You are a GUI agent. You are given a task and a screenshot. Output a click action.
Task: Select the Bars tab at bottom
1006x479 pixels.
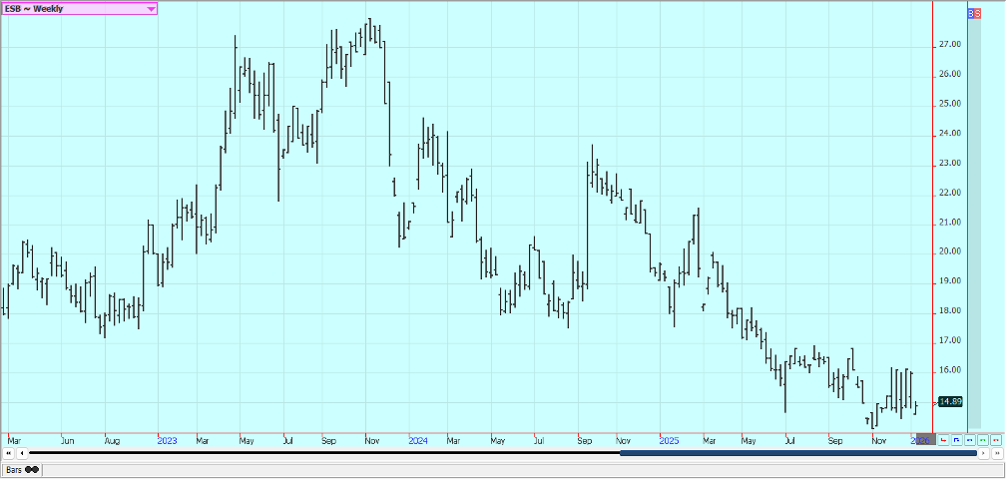20,469
